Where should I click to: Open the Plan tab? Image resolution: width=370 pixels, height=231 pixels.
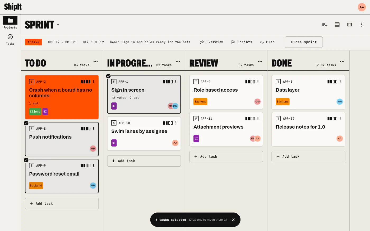267,42
